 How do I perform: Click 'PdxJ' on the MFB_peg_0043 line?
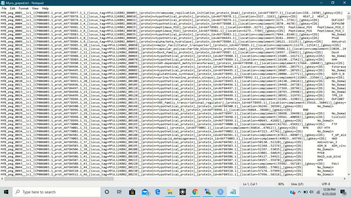point(335,163)
